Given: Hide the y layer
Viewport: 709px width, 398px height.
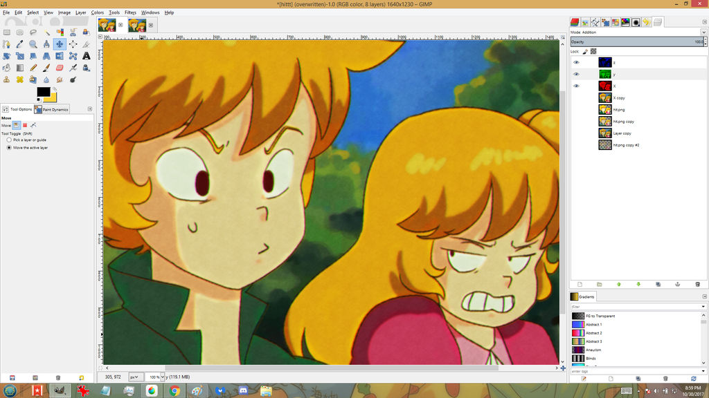Looking at the screenshot, I should (x=576, y=74).
